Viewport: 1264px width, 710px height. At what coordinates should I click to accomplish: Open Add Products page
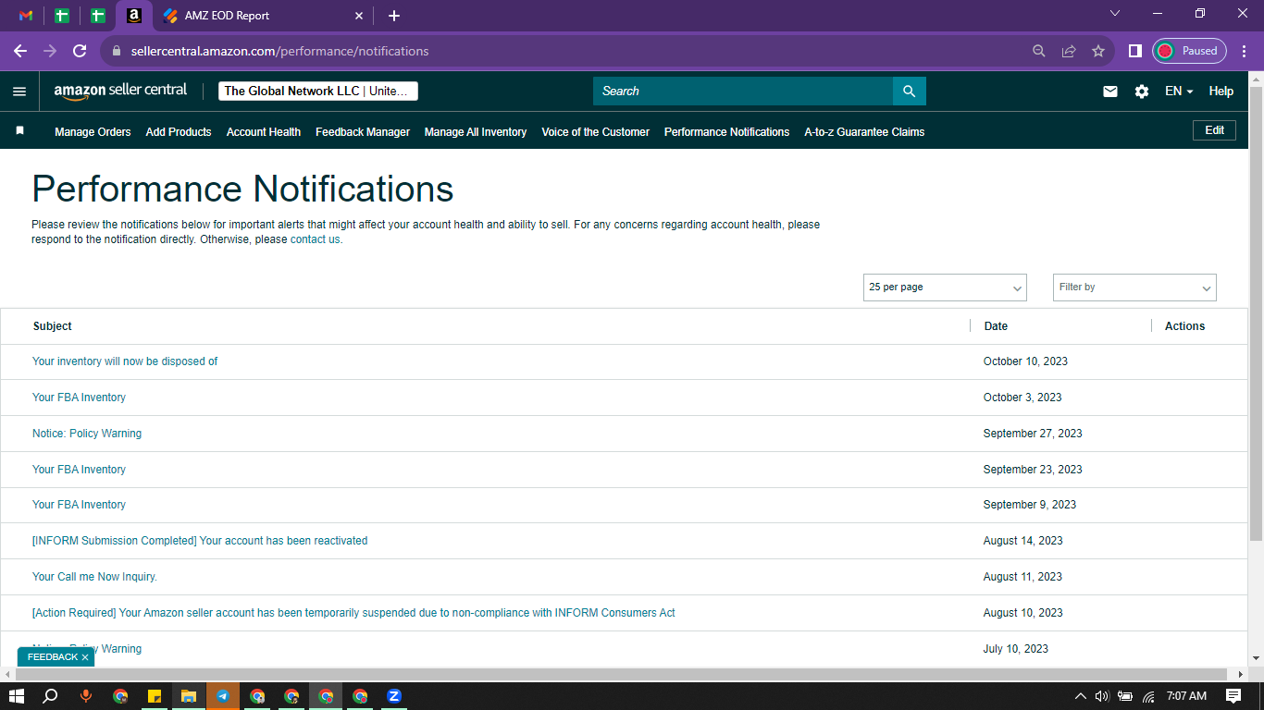[x=179, y=132]
